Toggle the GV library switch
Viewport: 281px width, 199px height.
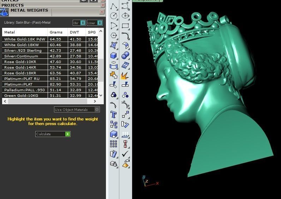click(79, 23)
